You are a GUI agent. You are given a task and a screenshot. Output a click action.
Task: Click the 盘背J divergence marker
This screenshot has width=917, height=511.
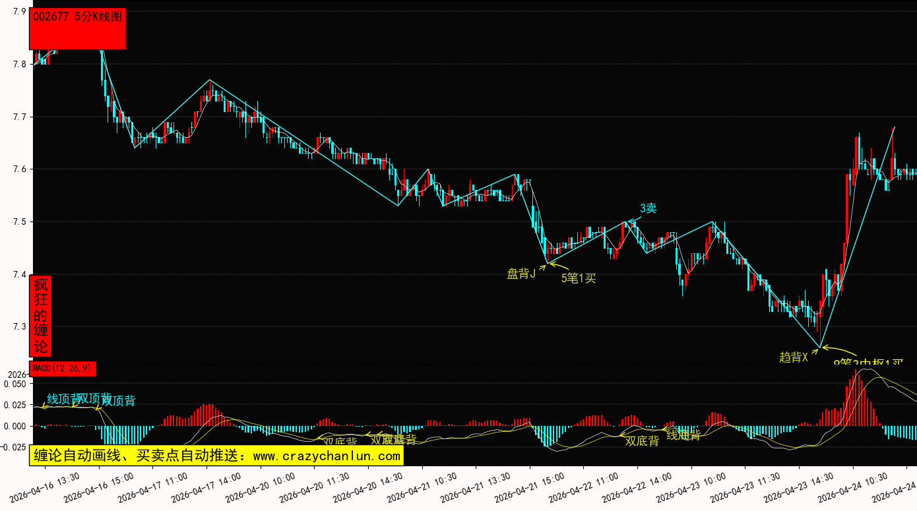tap(521, 274)
